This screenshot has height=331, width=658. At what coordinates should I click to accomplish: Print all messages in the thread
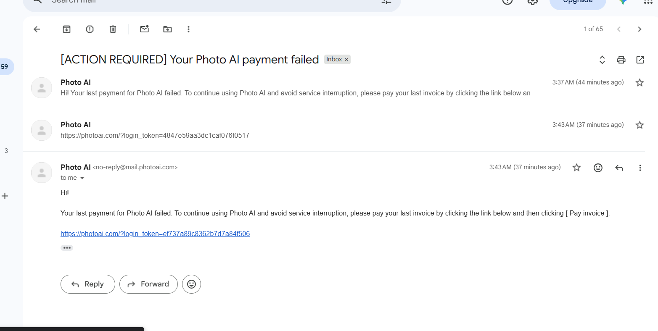(621, 60)
